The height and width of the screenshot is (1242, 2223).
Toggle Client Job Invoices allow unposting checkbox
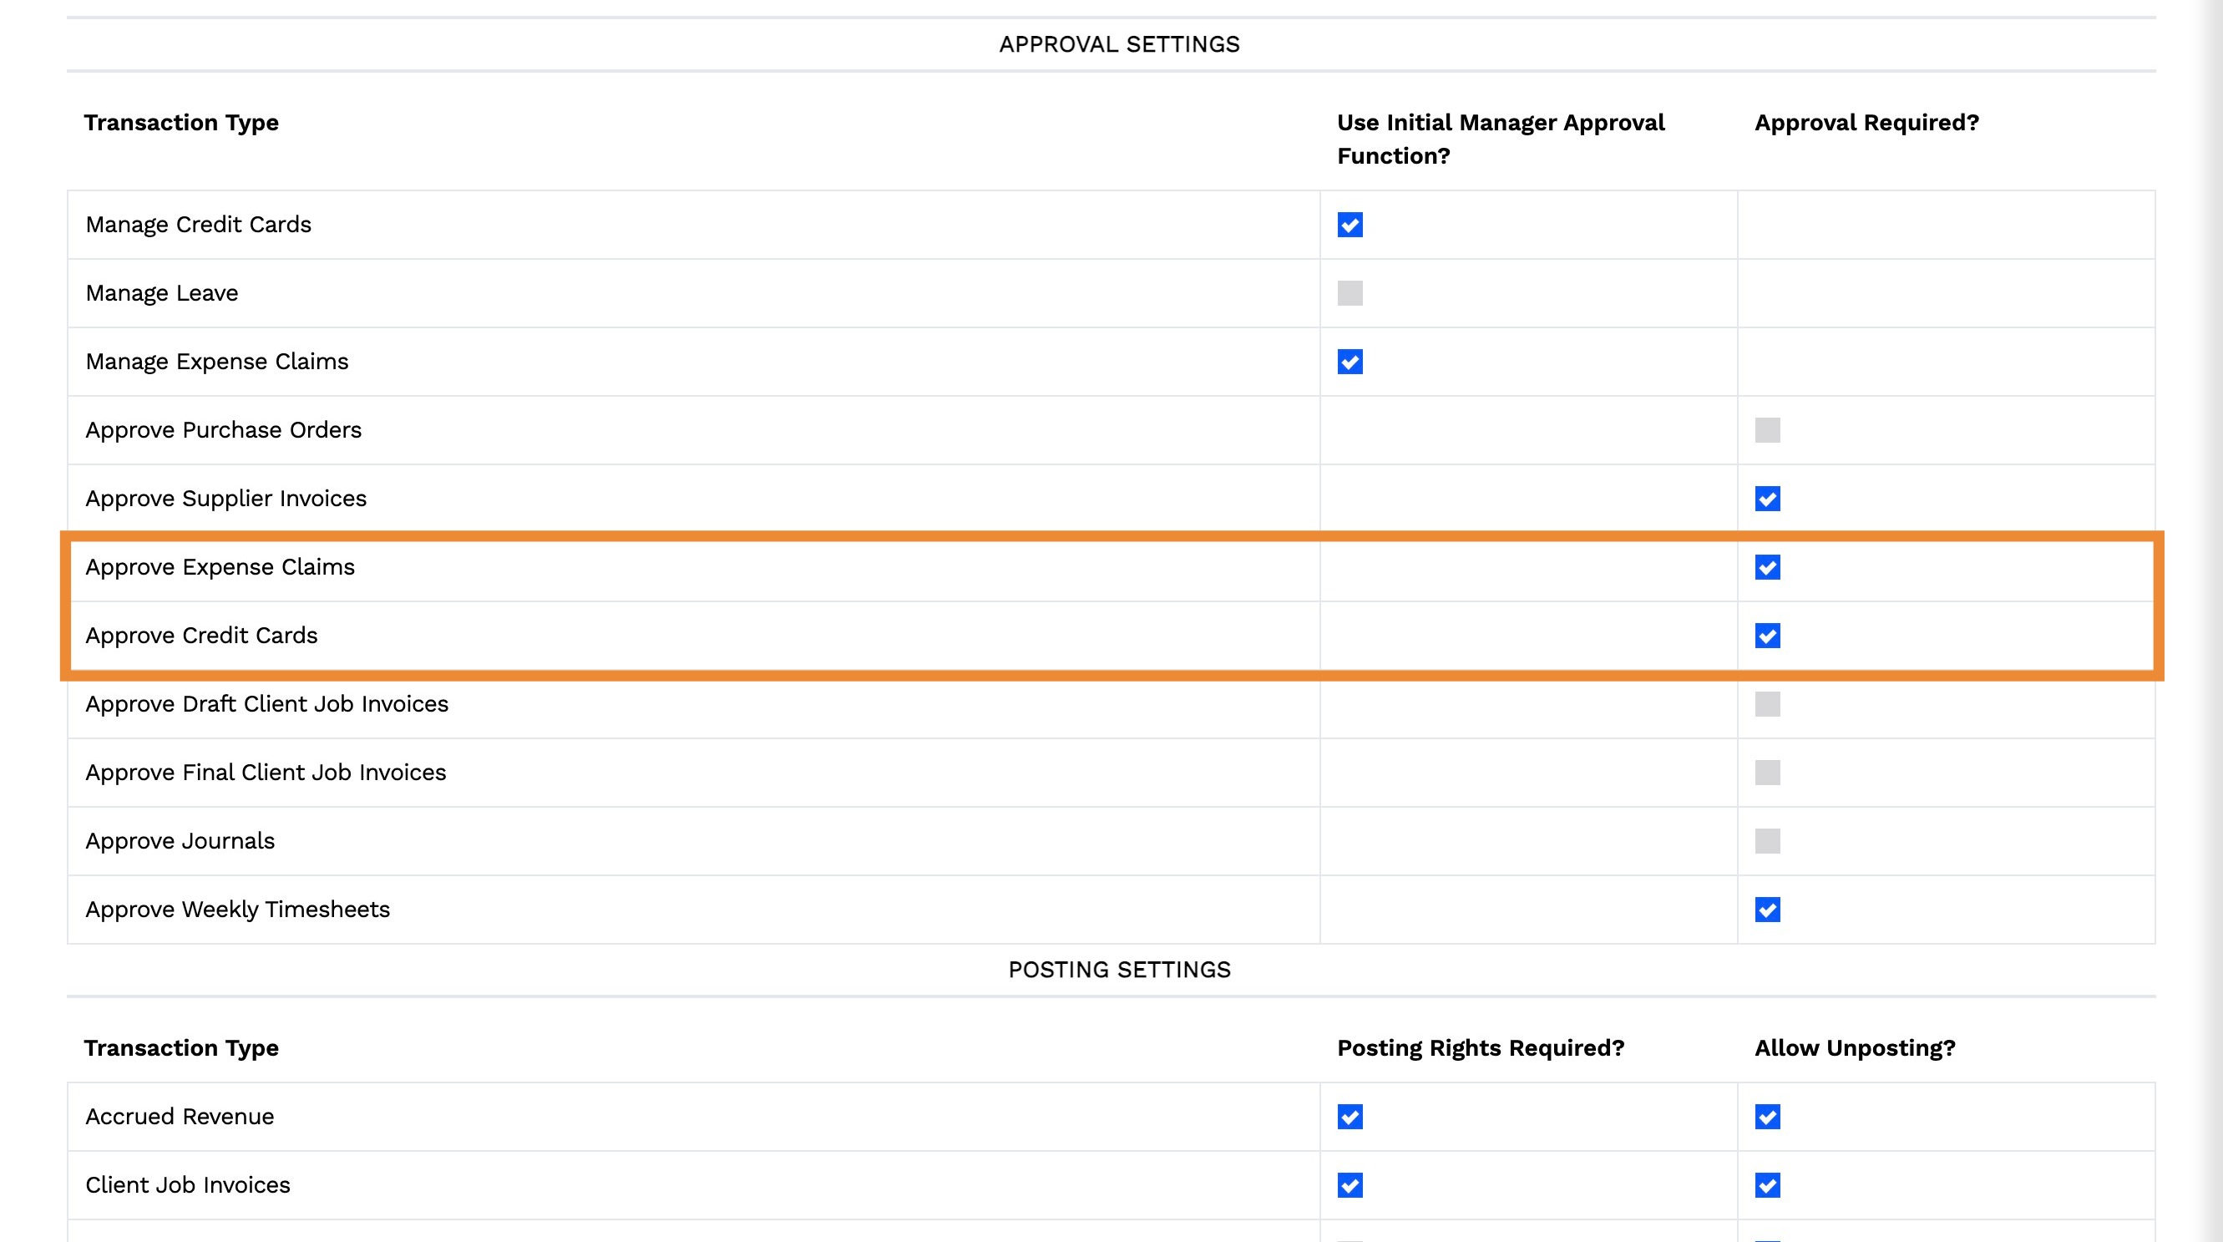1766,1185
